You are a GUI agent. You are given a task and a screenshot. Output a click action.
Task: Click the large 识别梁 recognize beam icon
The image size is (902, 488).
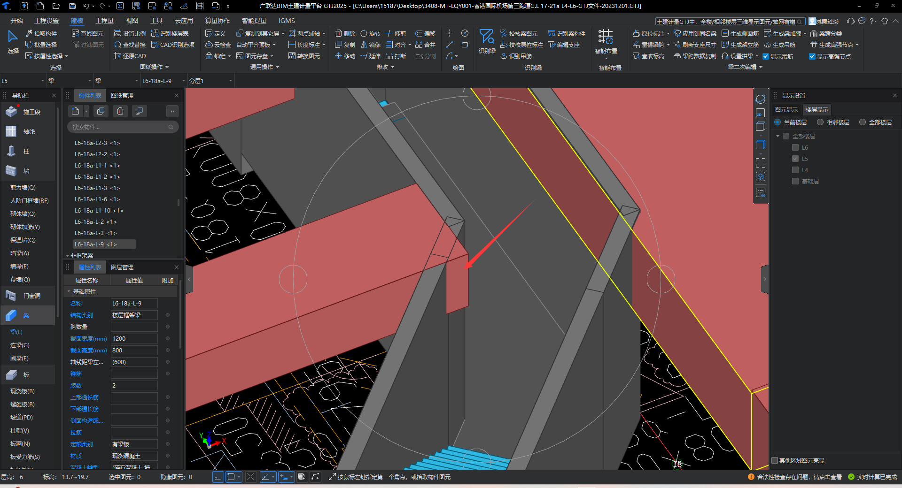coord(487,41)
